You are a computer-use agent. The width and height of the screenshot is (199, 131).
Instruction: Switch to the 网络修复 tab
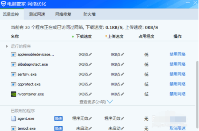63,14
